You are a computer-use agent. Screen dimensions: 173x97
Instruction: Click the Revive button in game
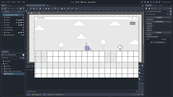(x=132, y=23)
